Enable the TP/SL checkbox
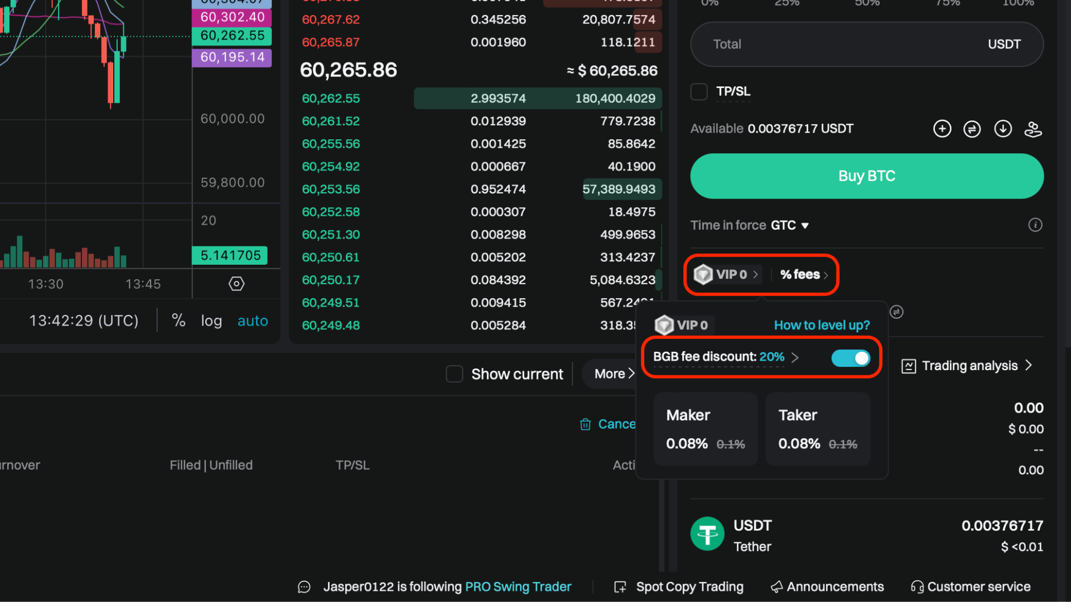Viewport: 1071px width, 602px height. pos(699,91)
